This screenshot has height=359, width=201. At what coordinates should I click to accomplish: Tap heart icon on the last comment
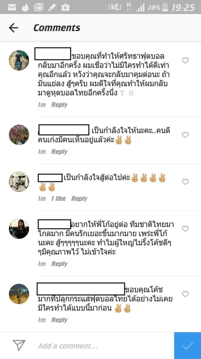click(185, 294)
